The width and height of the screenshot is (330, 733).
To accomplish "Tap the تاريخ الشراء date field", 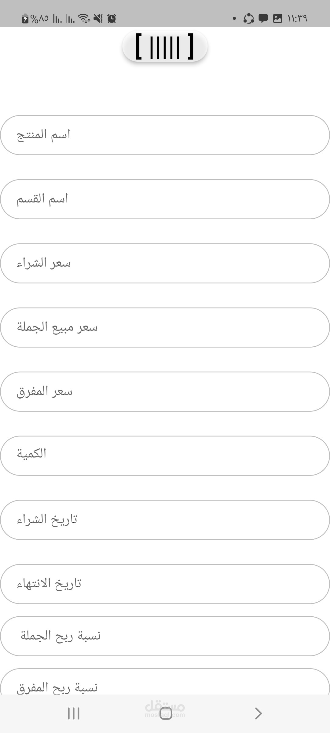I will (x=165, y=520).
